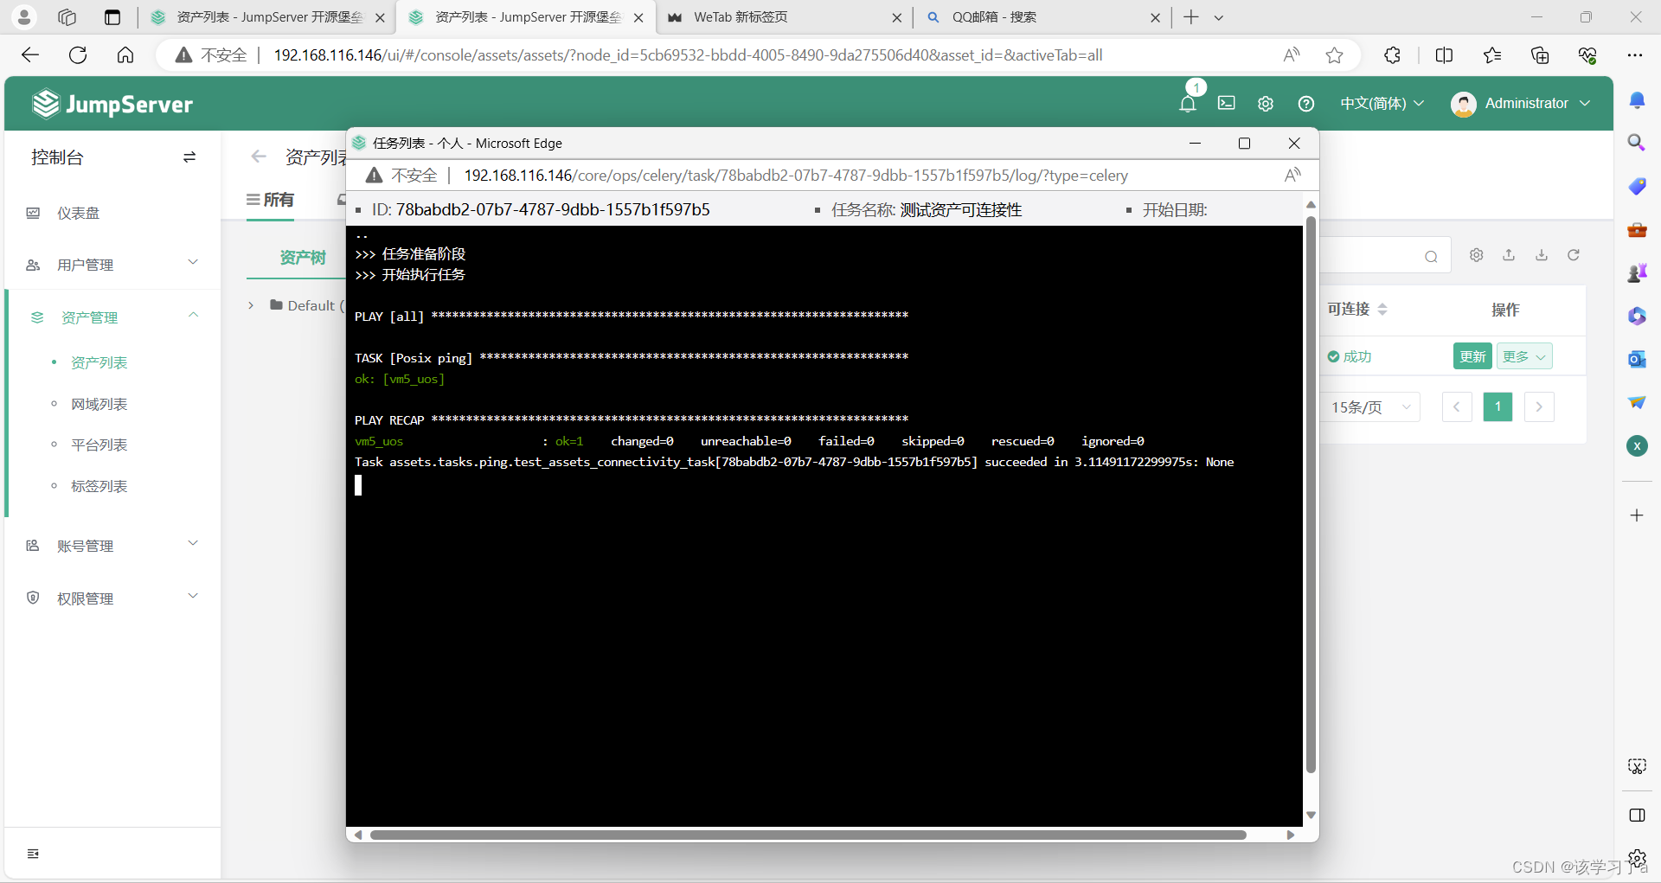Open language dropdown 中文(简体)

(1382, 103)
